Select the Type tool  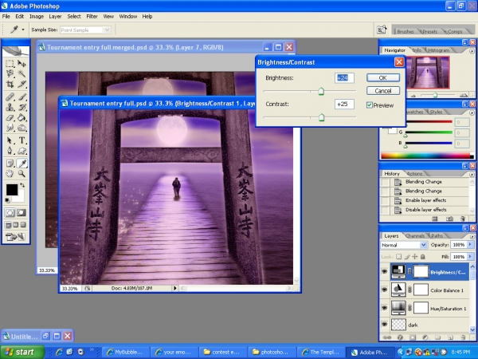(x=22, y=140)
